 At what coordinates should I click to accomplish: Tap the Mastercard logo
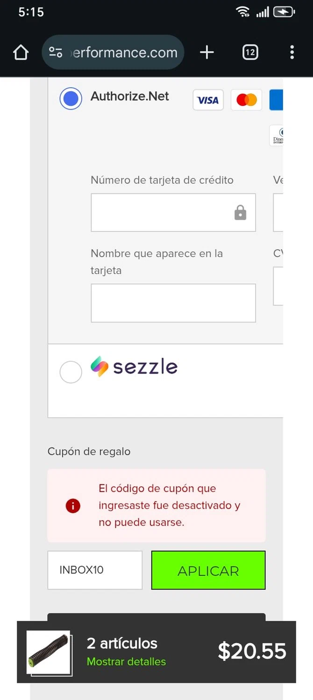246,100
